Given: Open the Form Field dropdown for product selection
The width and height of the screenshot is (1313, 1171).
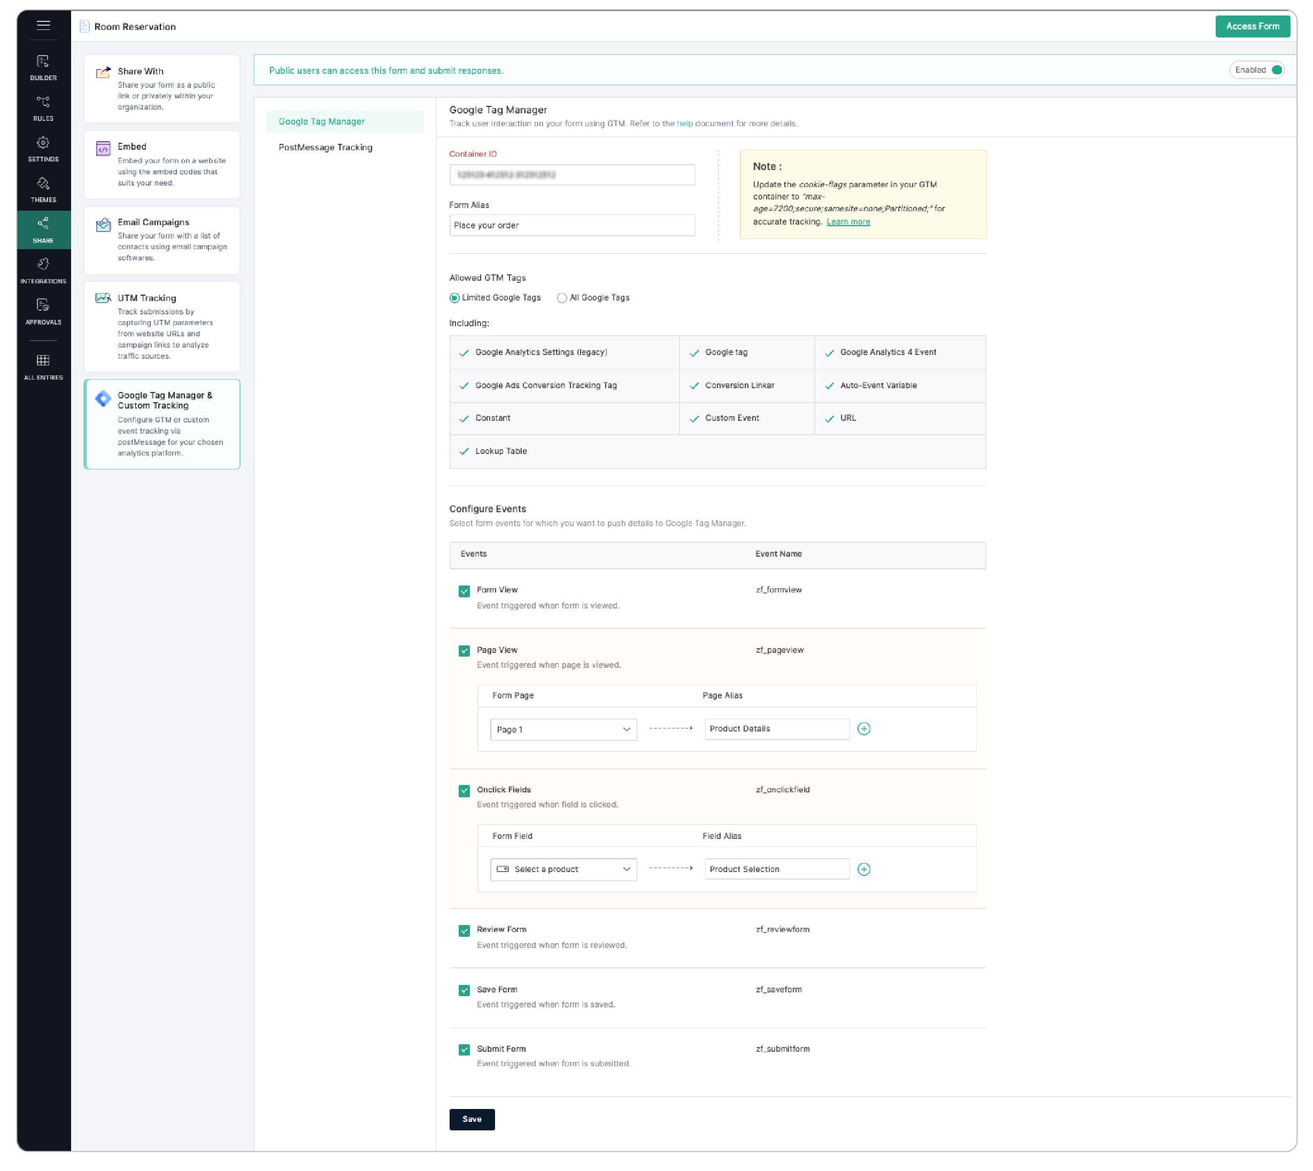Looking at the screenshot, I should coord(563,868).
